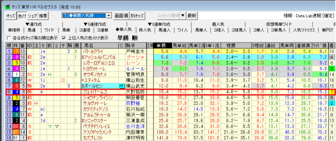
Task: Click the cyan finish position 2 cell
Action: tap(332, 103)
